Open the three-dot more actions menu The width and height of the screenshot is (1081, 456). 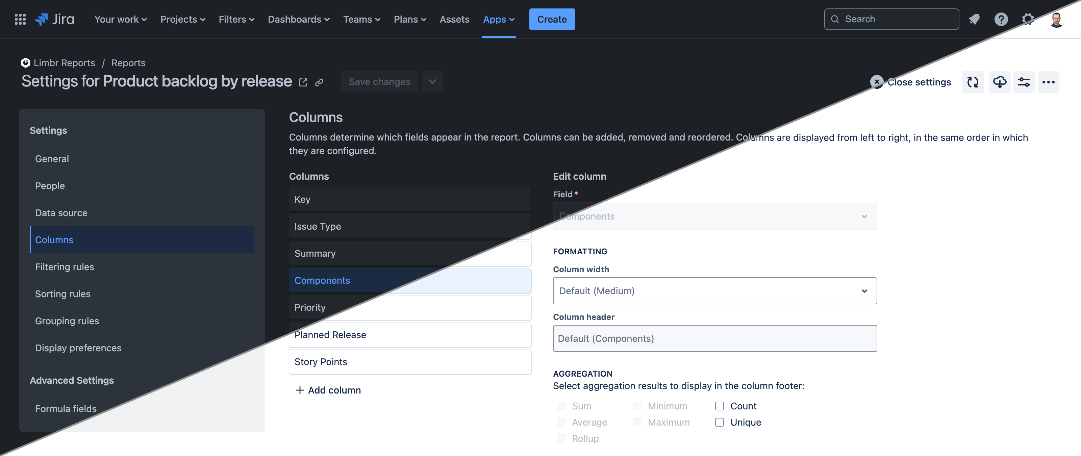click(1048, 82)
